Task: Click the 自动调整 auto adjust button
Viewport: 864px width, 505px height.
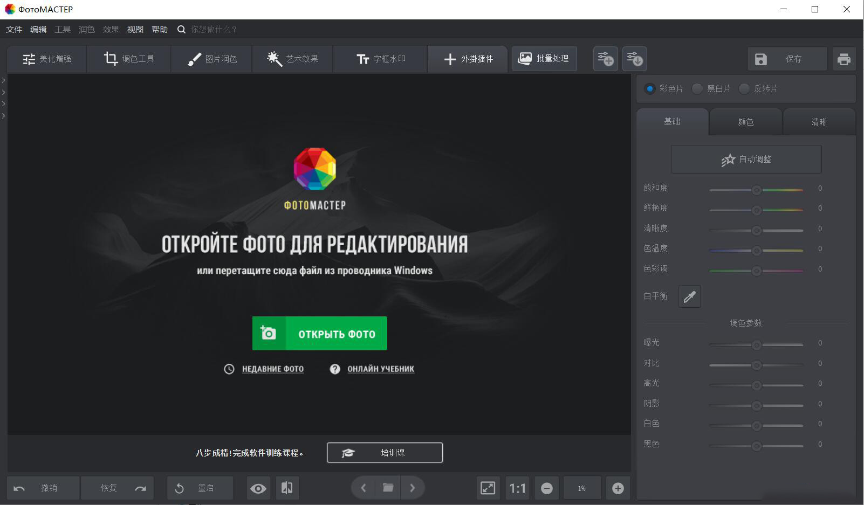Action: pyautogui.click(x=746, y=159)
